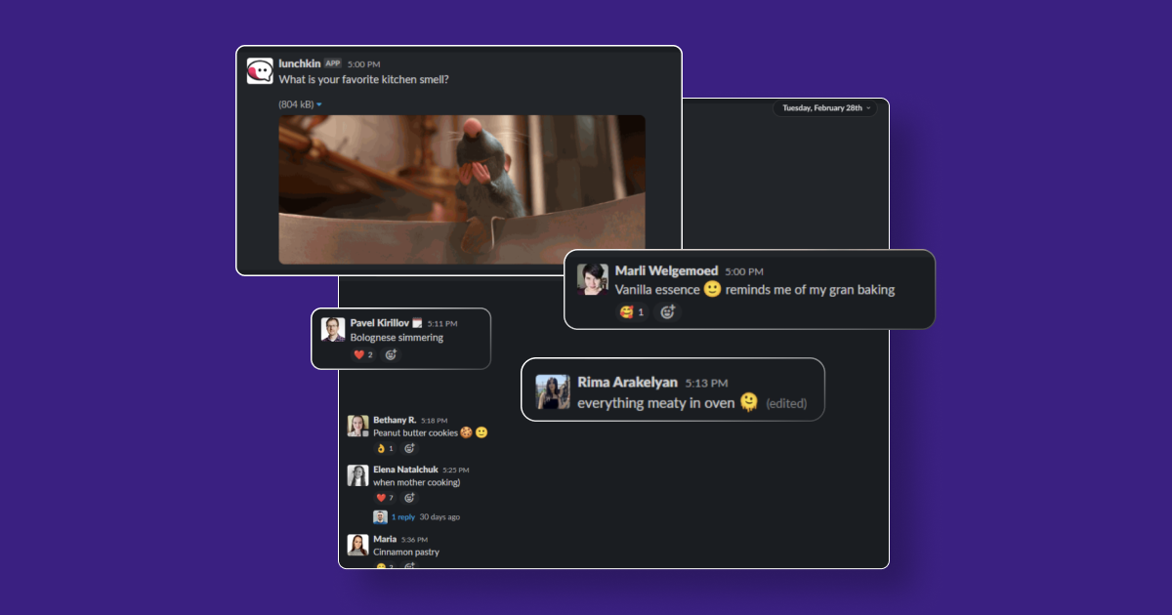Viewport: 1172px width, 615px height.
Task: Add reaction to Bethany R.'s message
Action: point(409,448)
